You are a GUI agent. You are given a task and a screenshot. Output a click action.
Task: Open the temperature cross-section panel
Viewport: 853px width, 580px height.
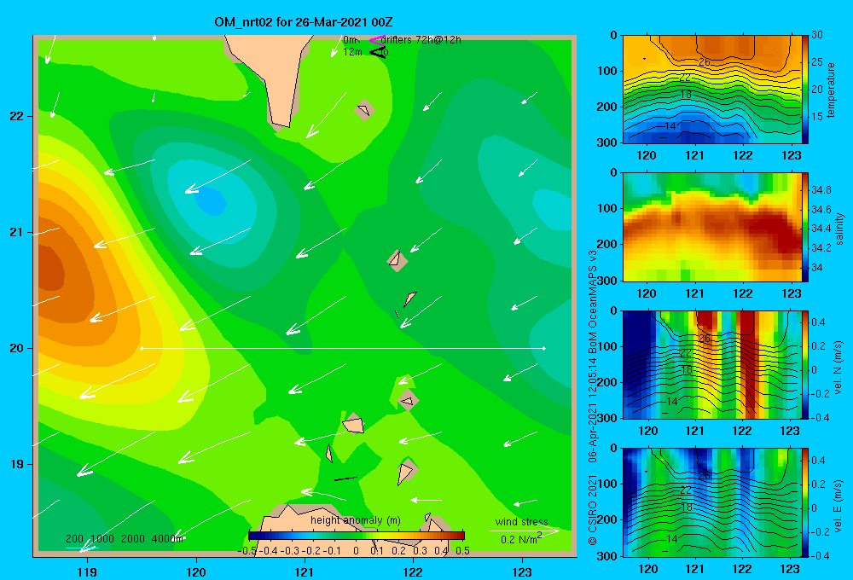(711, 90)
